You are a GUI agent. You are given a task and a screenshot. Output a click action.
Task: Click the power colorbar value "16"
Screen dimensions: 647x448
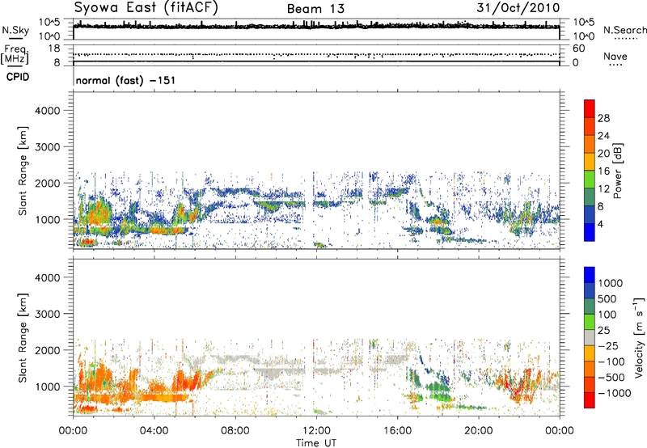point(603,171)
